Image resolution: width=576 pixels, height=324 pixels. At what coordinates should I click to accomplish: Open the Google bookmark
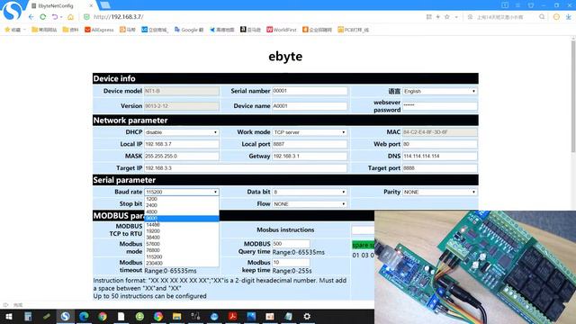click(x=189, y=30)
